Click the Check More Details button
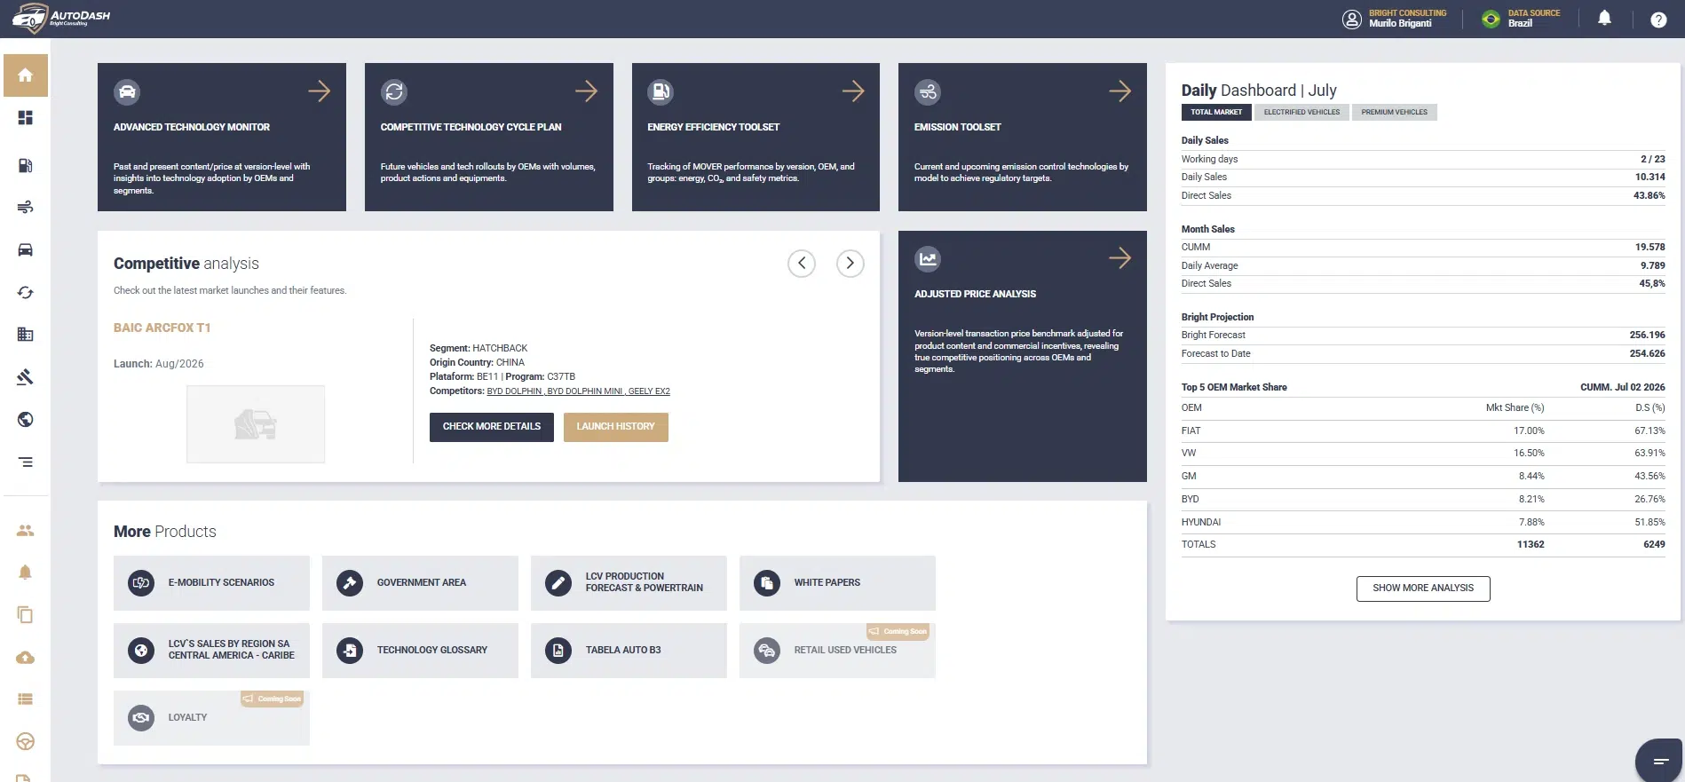The height and width of the screenshot is (782, 1685). (492, 427)
